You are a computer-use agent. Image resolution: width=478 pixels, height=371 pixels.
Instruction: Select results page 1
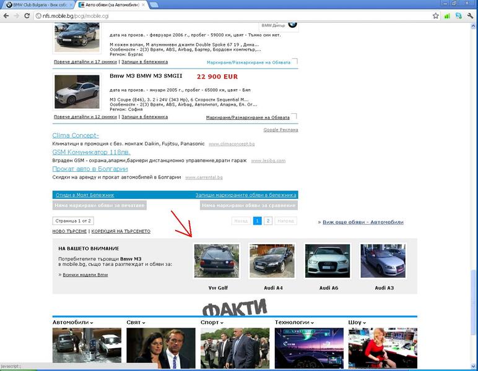pyautogui.click(x=258, y=221)
